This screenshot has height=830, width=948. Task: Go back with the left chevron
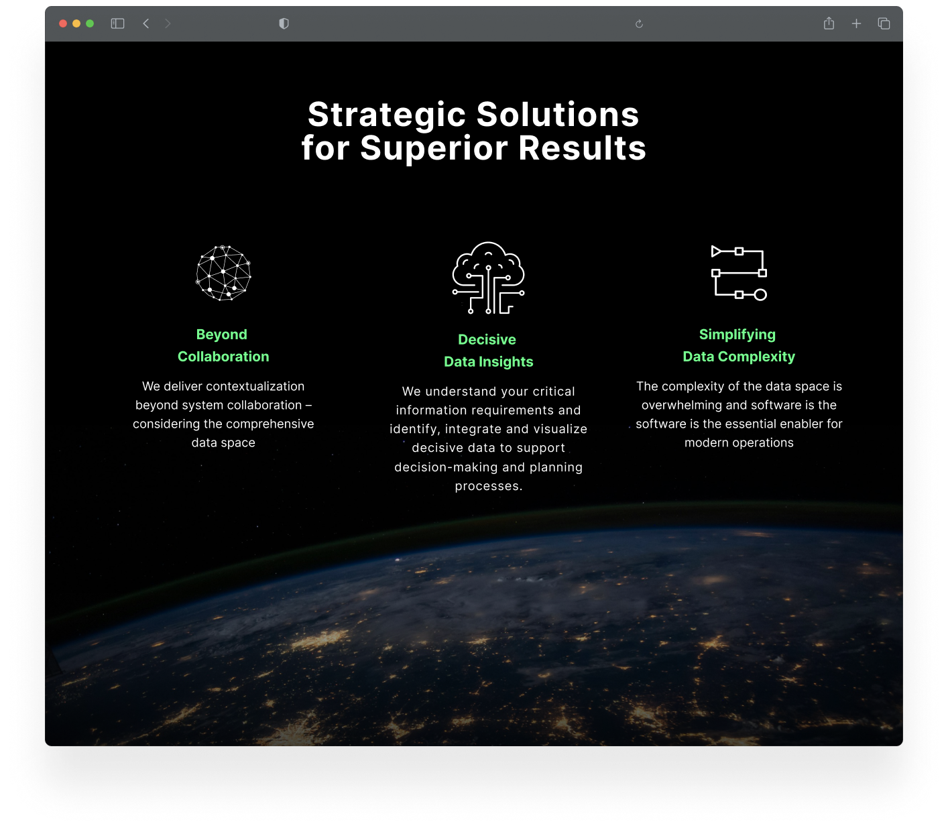pos(146,23)
